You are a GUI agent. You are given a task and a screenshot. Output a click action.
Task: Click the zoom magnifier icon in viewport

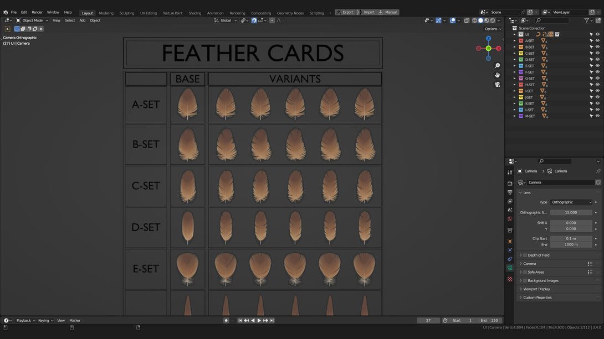tap(497, 66)
